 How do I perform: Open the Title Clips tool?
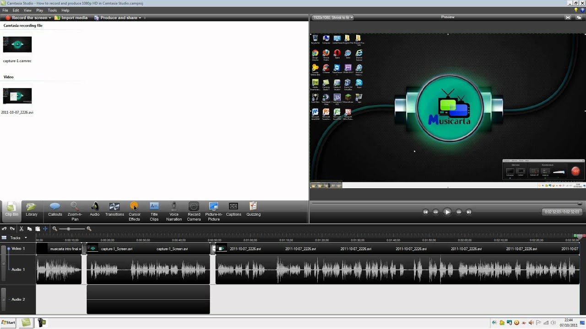point(154,211)
